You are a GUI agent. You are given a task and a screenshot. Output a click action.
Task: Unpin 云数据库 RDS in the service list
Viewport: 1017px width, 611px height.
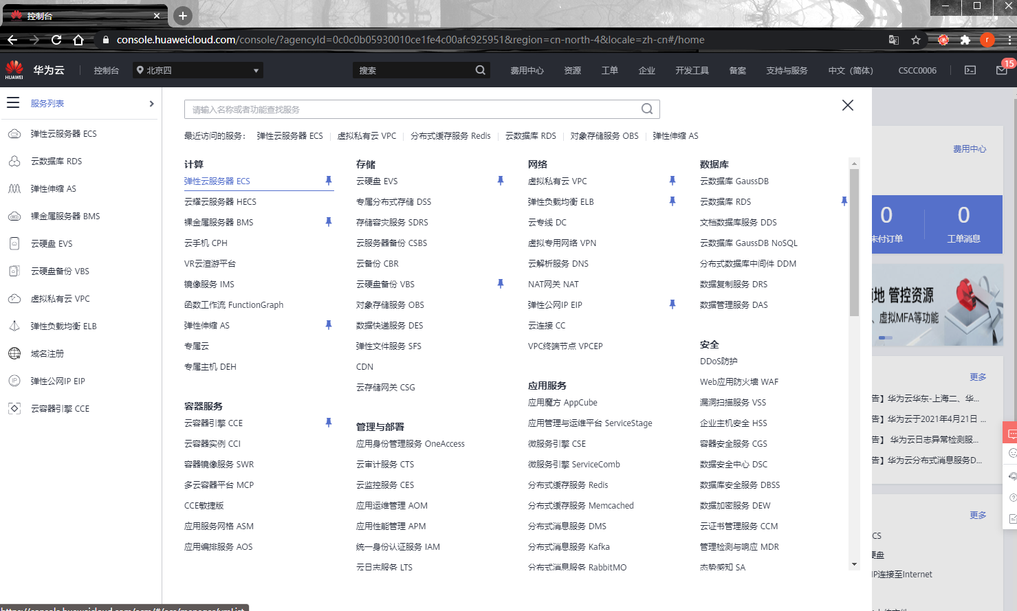(x=844, y=201)
